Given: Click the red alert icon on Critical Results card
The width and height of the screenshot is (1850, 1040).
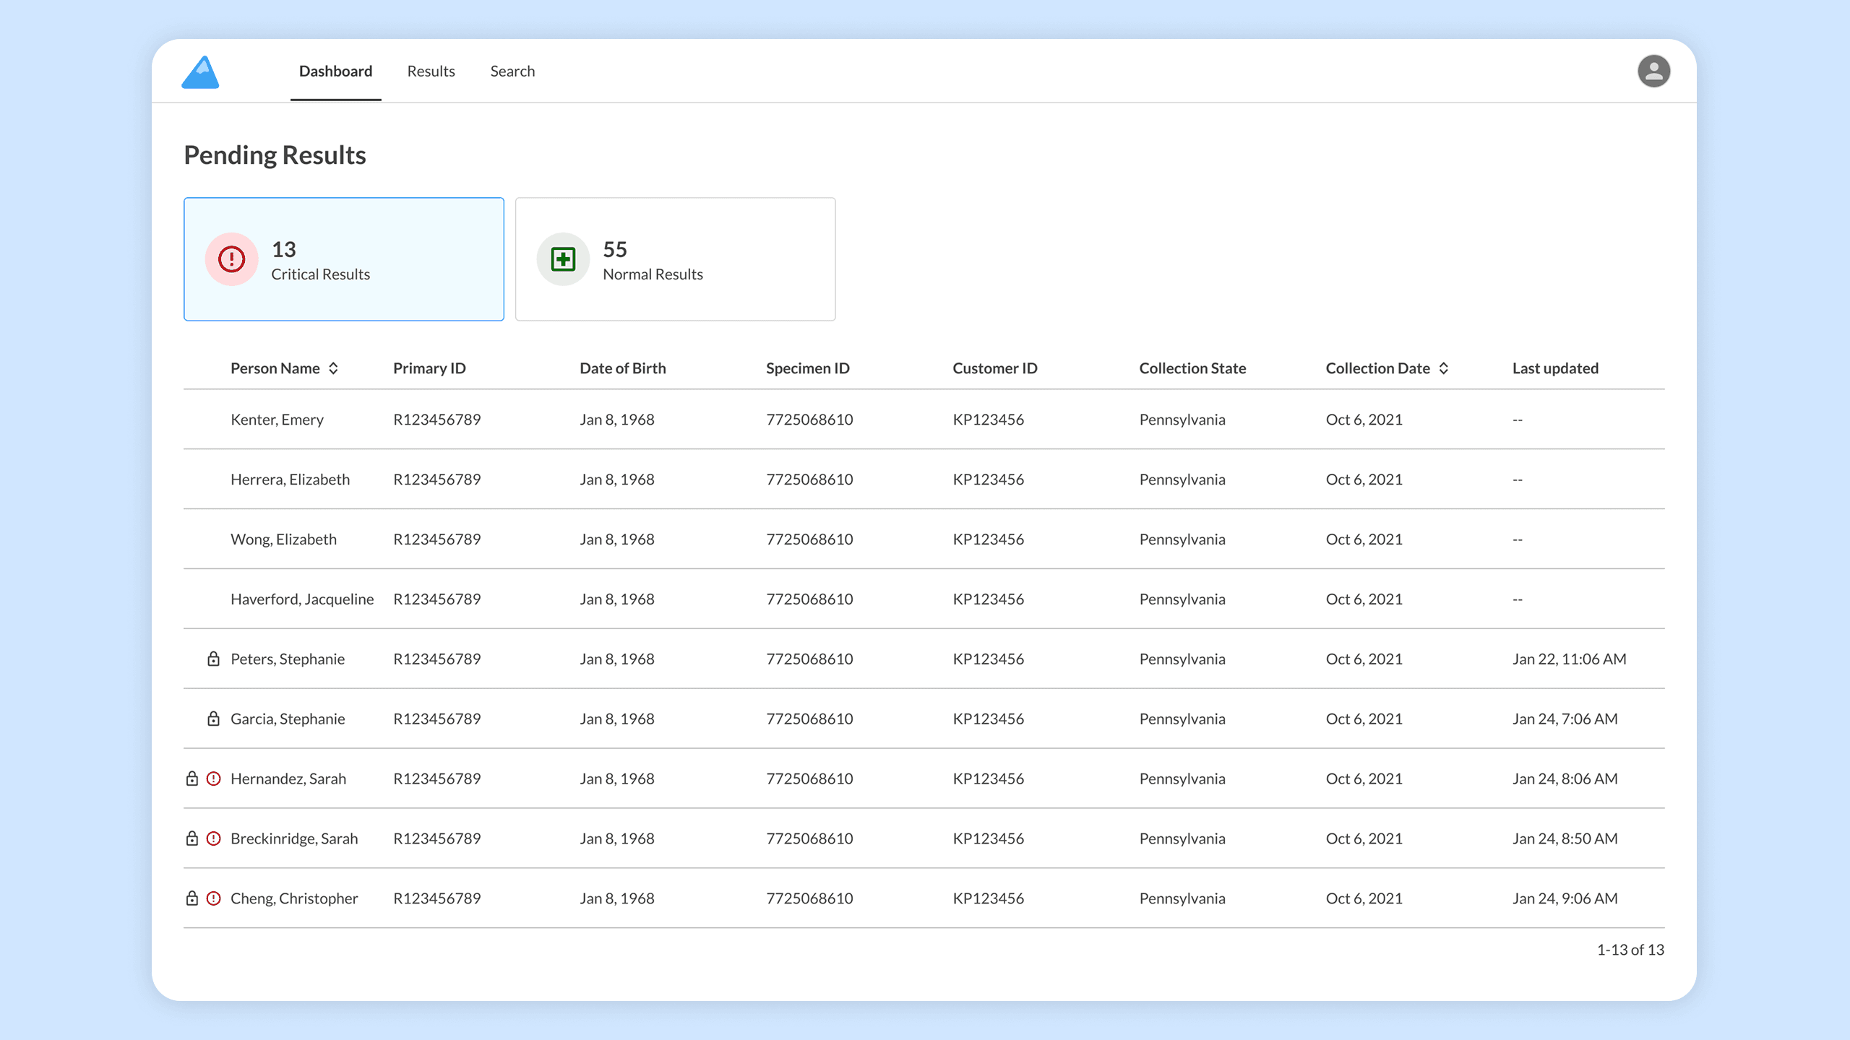Looking at the screenshot, I should coord(231,259).
